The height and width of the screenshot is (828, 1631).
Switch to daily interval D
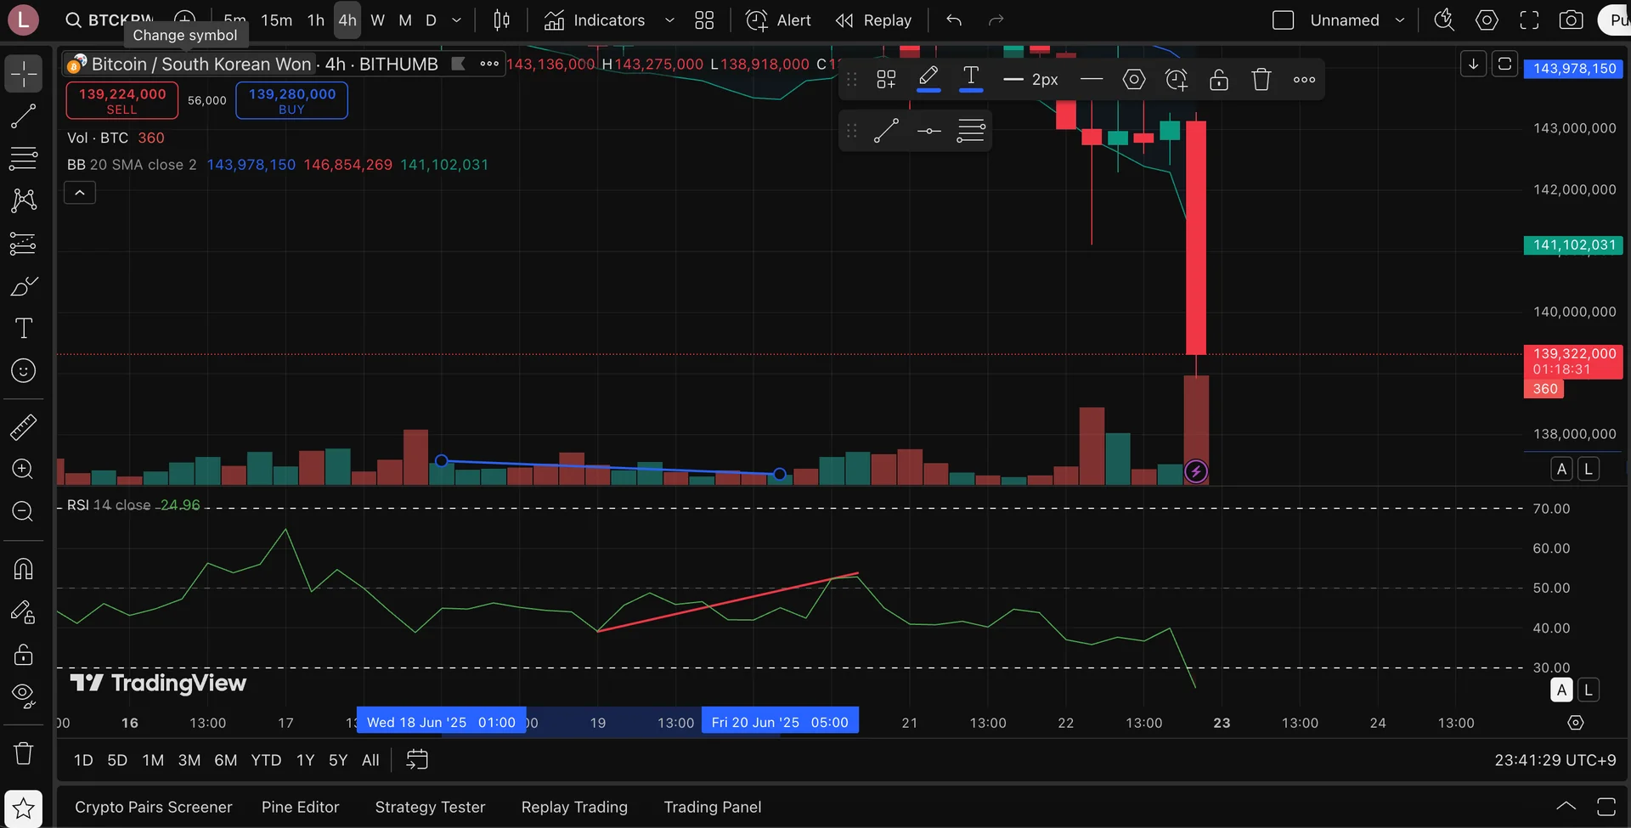tap(432, 20)
